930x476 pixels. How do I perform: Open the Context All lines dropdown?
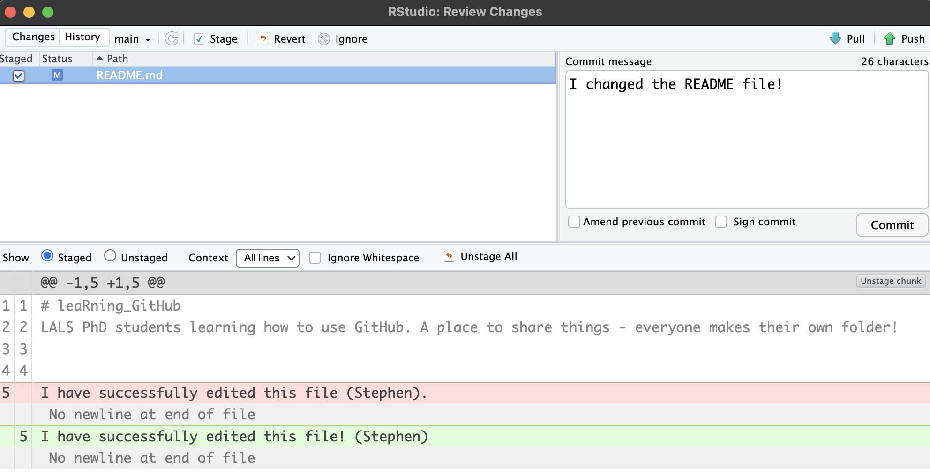(x=268, y=258)
